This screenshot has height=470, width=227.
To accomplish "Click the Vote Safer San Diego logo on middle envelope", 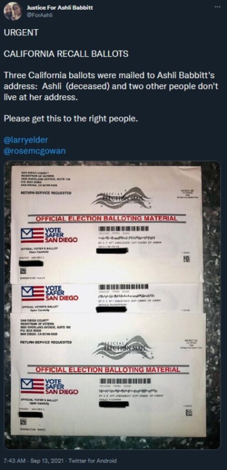I will 50,293.
